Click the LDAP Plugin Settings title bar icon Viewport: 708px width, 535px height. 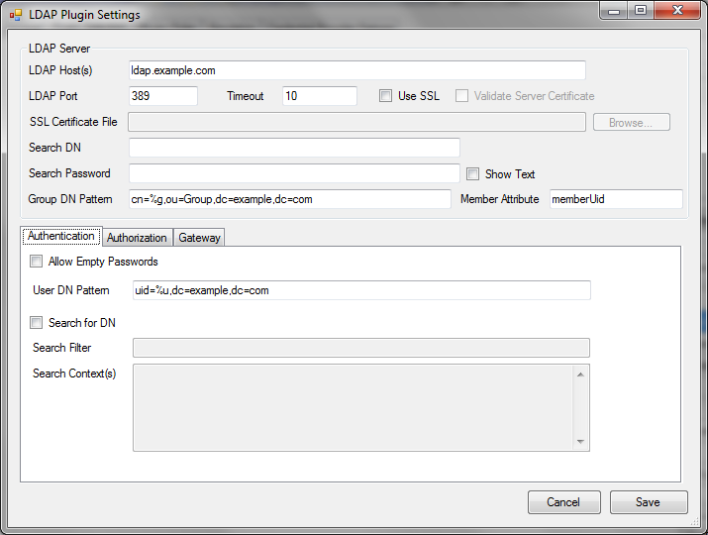click(16, 15)
